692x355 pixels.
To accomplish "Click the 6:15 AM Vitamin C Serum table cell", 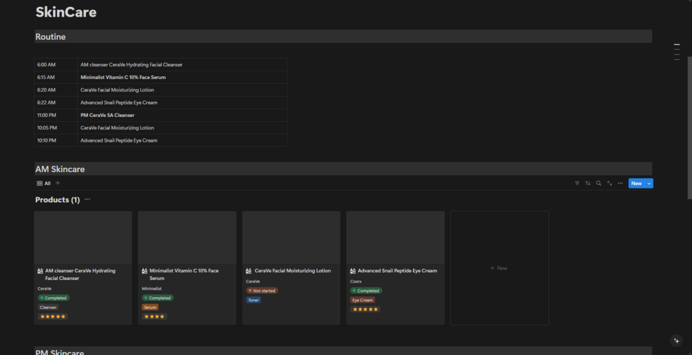I will 182,77.
